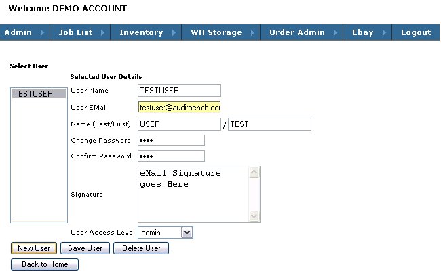This screenshot has height=280, width=441.
Task: Click the signature scrollbar up arrow
Action: click(x=254, y=172)
